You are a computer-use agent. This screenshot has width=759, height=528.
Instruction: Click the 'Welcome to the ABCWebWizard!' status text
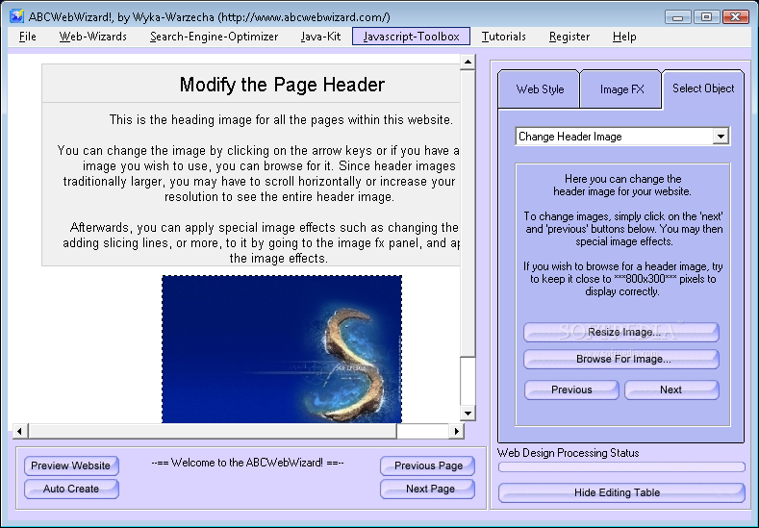[247, 463]
